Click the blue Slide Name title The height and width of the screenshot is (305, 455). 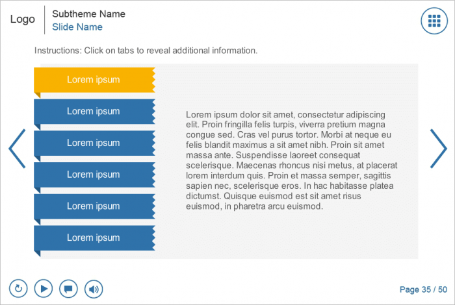pos(77,27)
